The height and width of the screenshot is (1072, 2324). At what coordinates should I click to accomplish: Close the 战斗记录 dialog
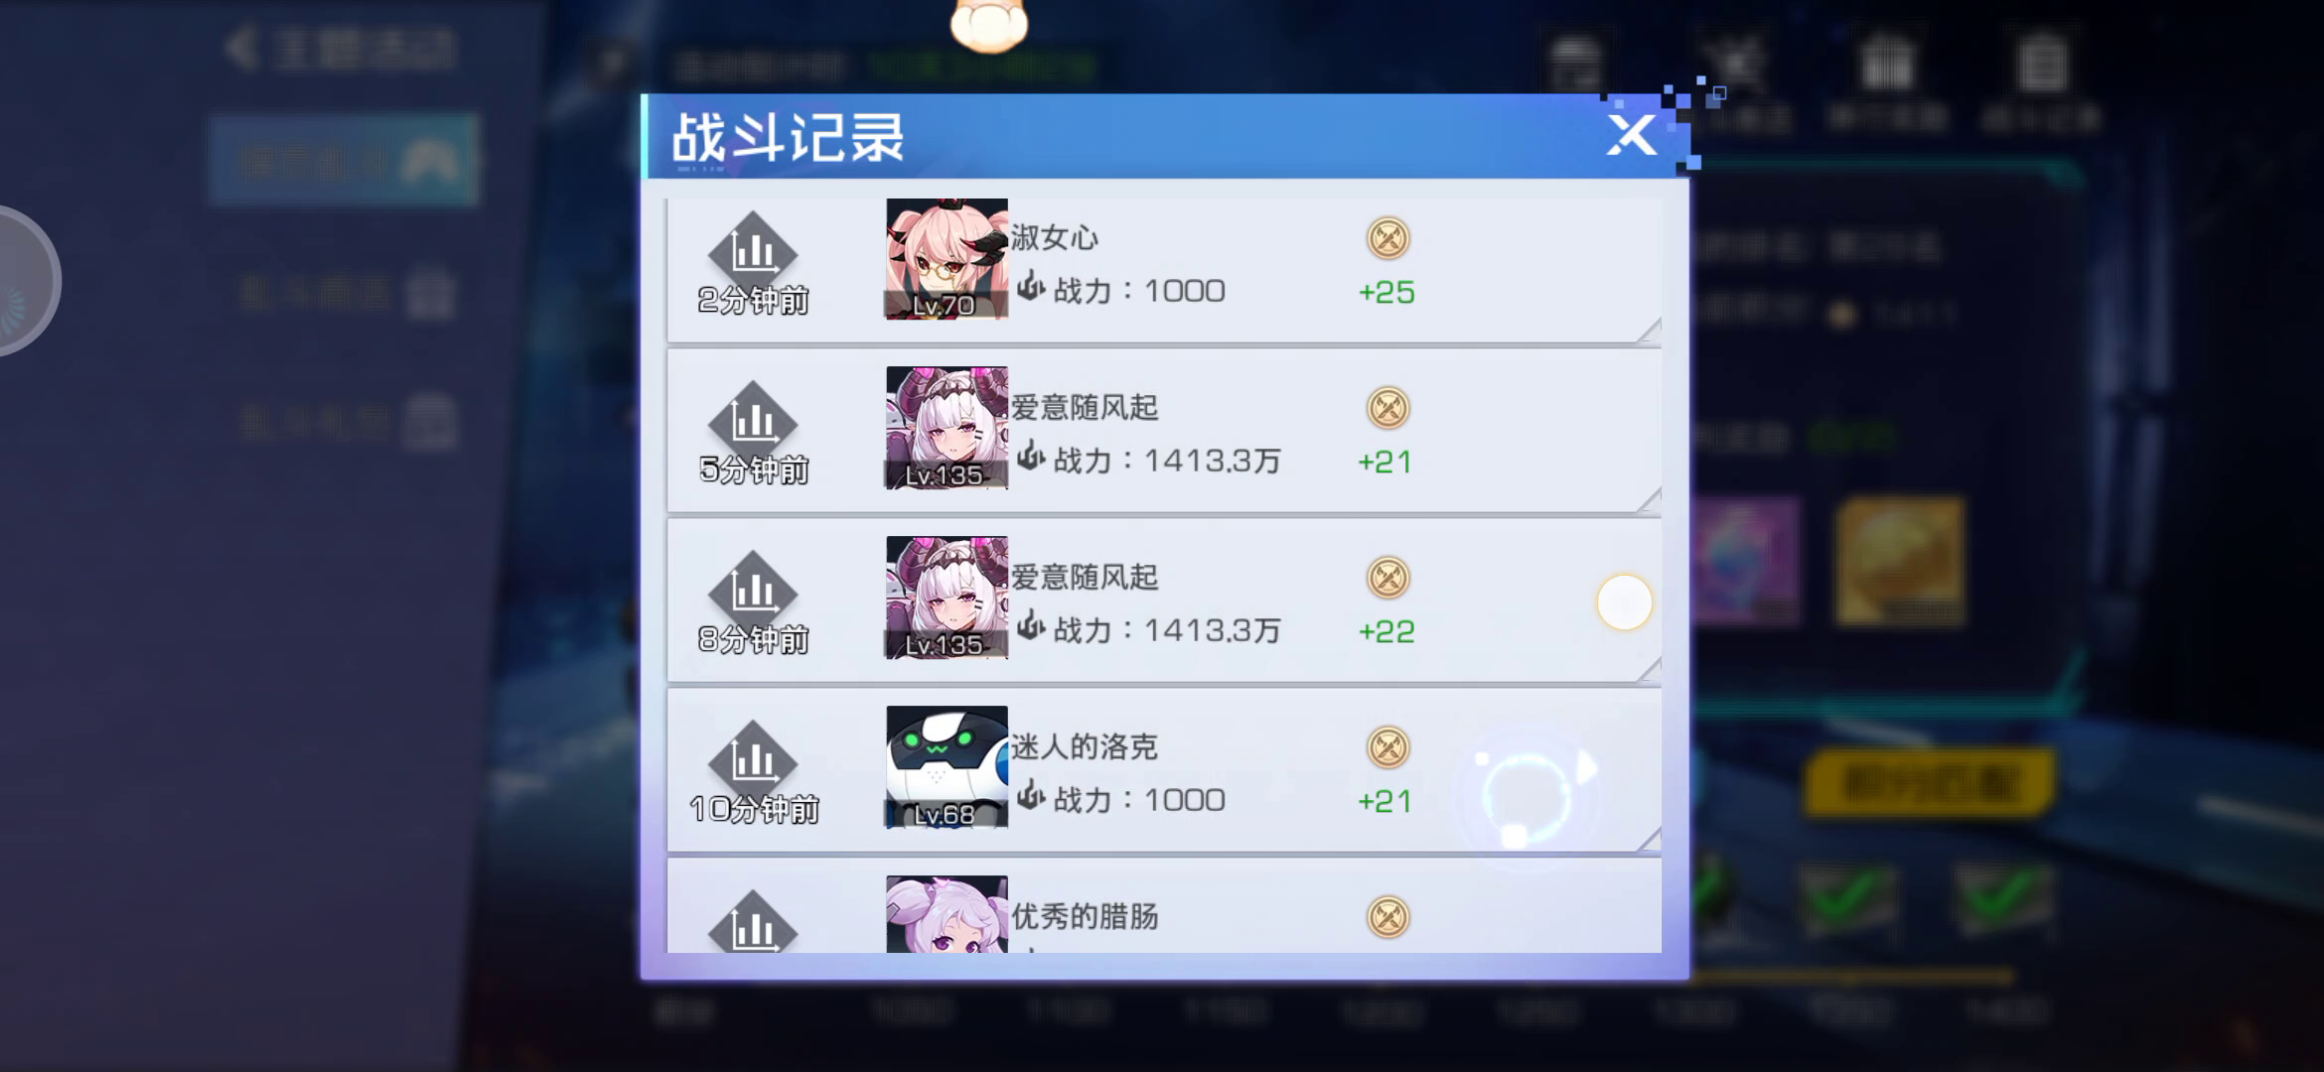[1632, 136]
